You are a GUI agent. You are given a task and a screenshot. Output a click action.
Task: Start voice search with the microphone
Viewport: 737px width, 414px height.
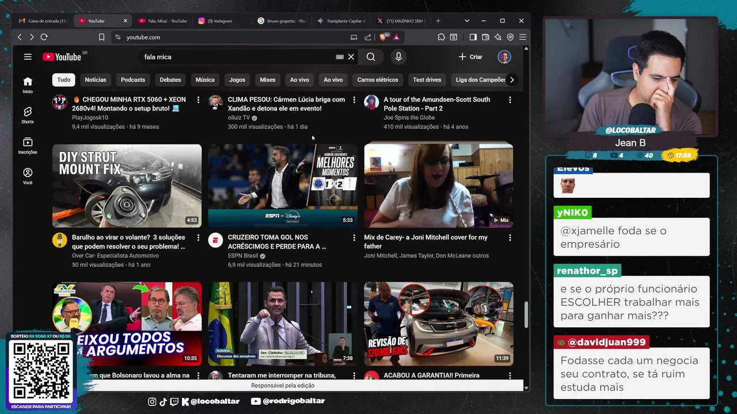point(398,57)
